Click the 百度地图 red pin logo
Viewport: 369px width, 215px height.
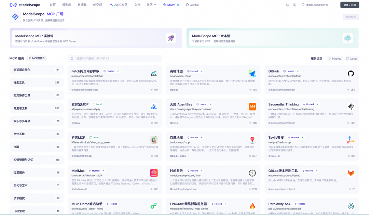(x=252, y=140)
